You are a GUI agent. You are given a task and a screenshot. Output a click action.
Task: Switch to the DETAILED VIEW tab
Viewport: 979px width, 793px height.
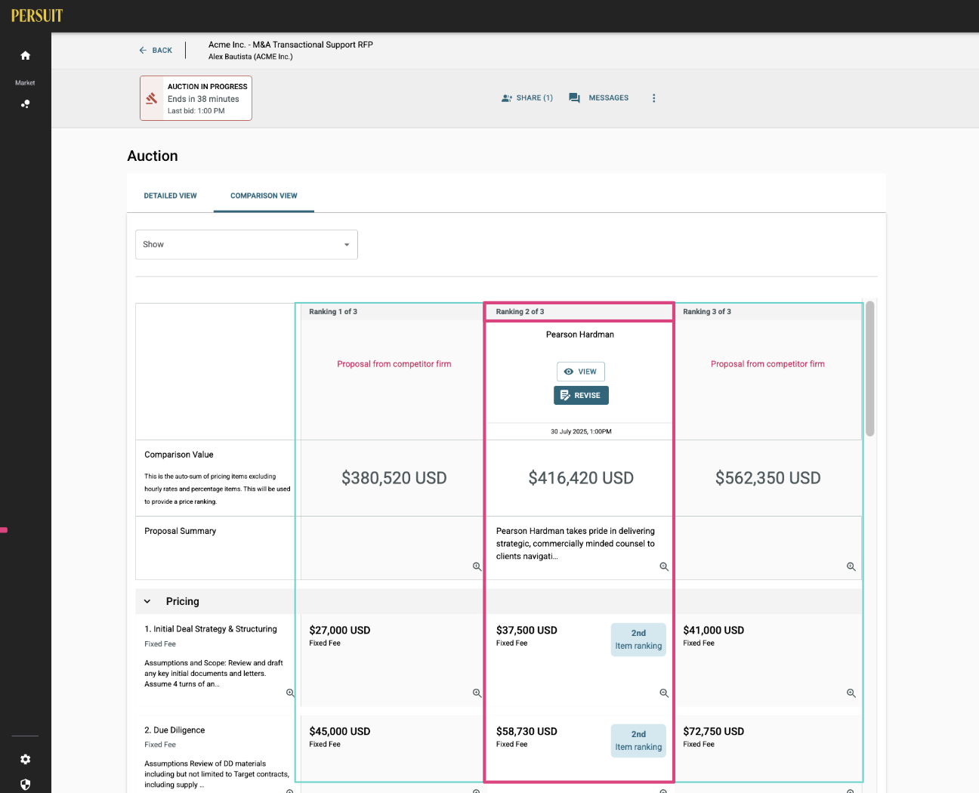click(x=170, y=196)
